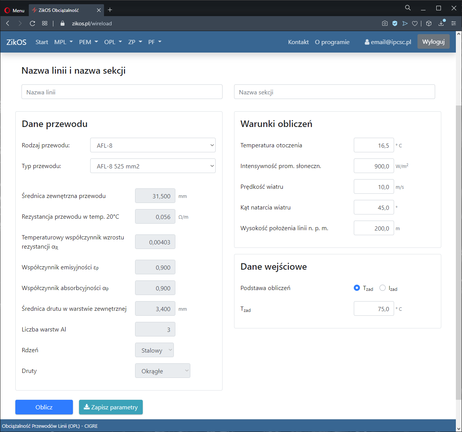
Task: Click the Zapisz parametry button
Action: (111, 407)
